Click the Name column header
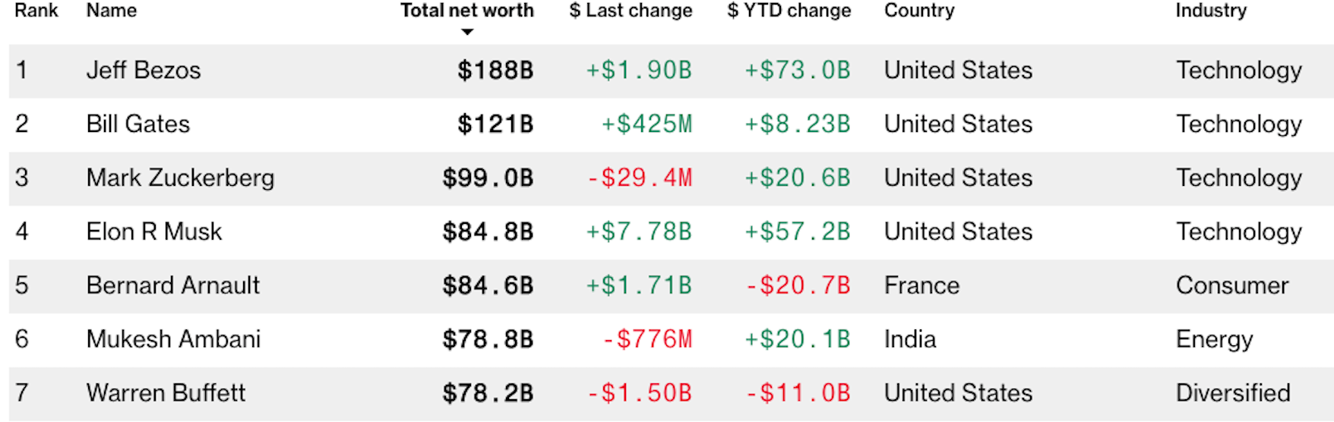 112,11
